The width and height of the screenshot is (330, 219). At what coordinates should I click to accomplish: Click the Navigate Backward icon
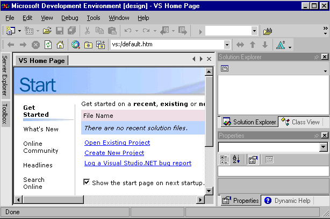(x=164, y=31)
